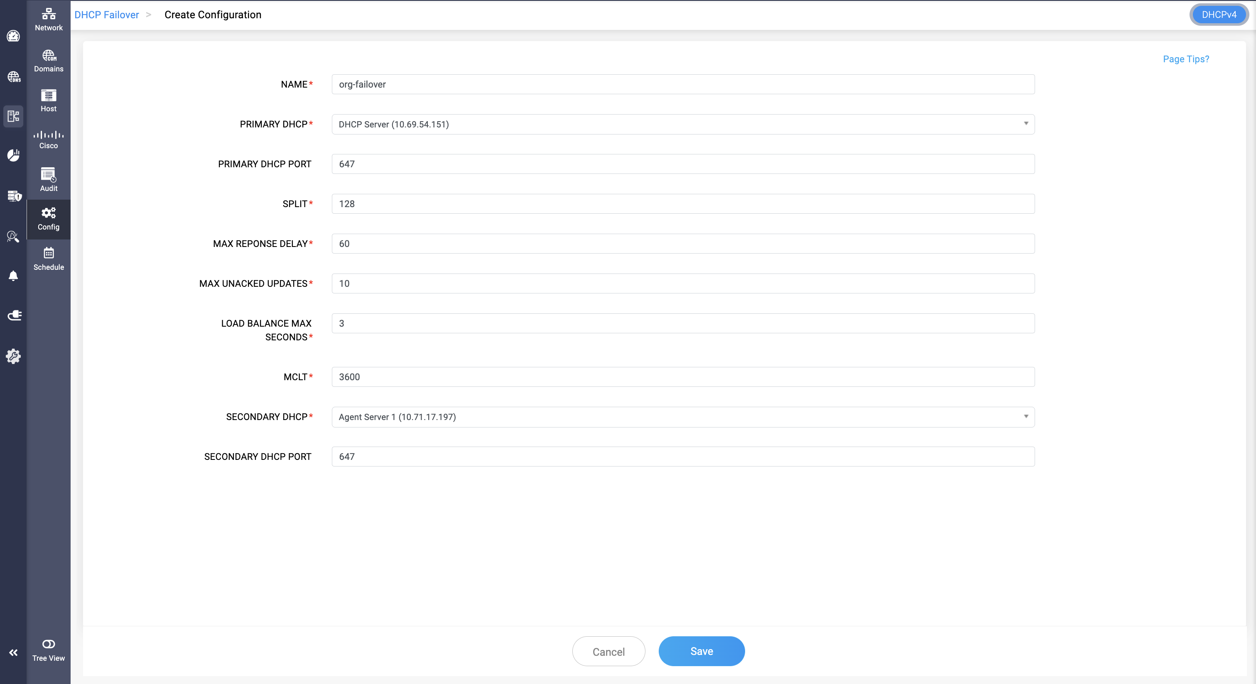Select the Network menu item
1256x684 pixels.
tap(48, 20)
